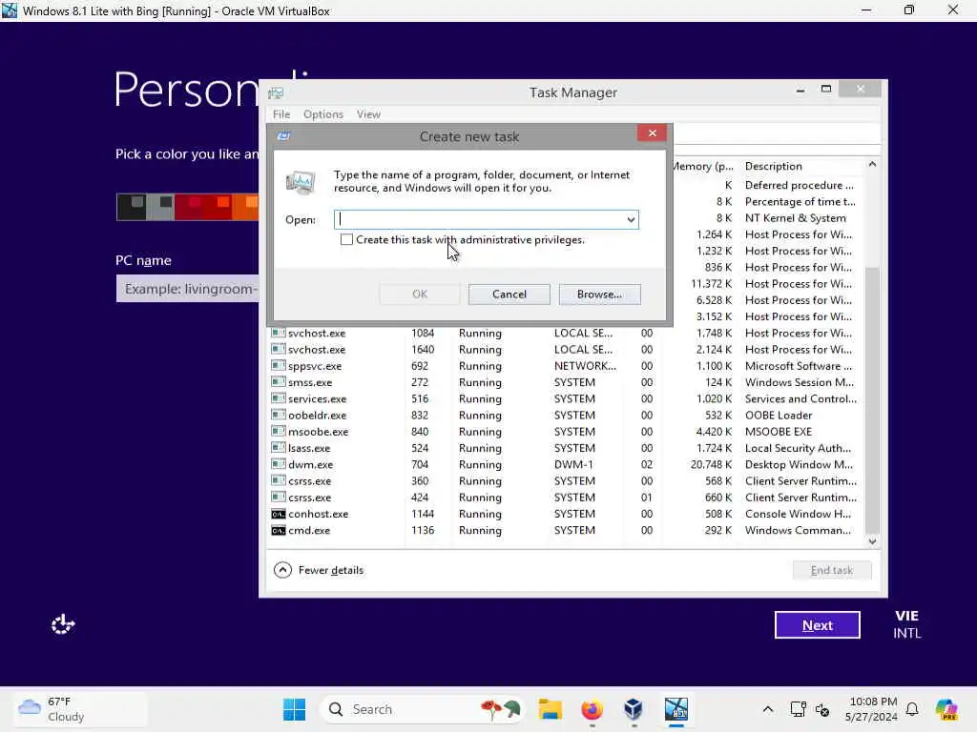The image size is (977, 732).
Task: Click the oobeldr.exe process icon
Action: tap(278, 416)
